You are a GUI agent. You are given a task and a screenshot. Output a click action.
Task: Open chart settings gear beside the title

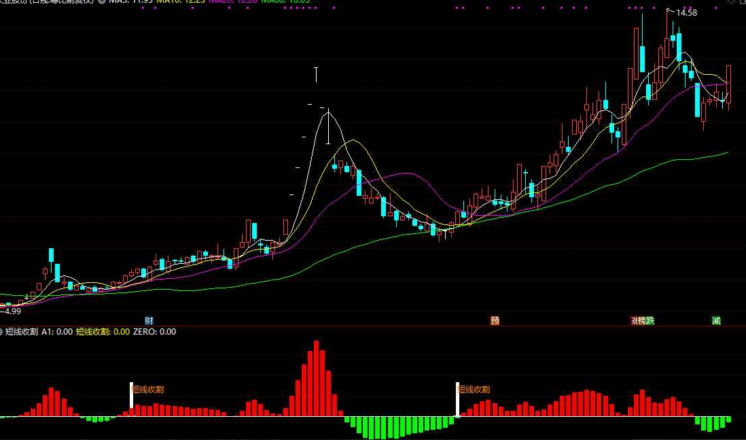pyautogui.click(x=101, y=1)
